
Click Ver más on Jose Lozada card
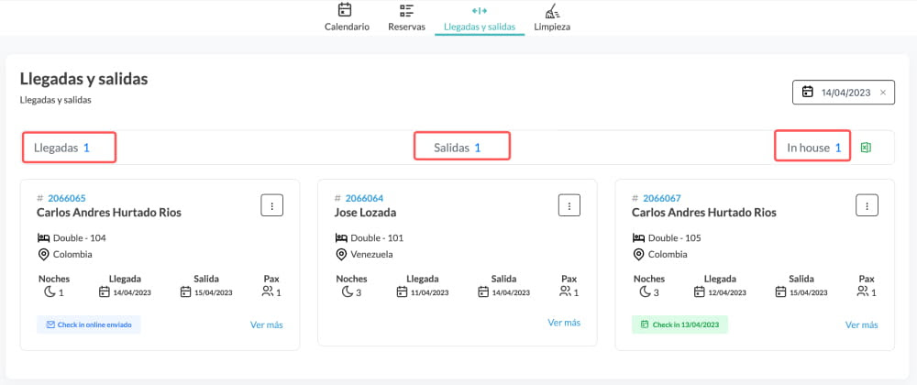pos(564,323)
